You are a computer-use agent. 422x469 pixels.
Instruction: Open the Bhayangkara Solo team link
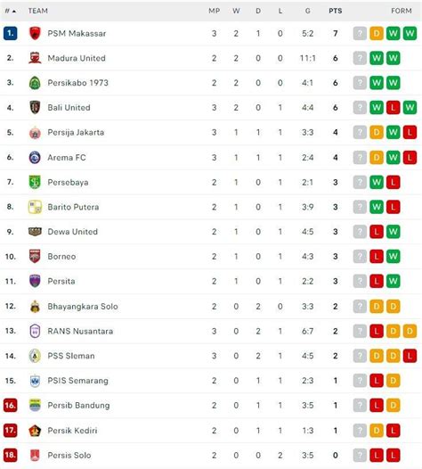coord(83,307)
